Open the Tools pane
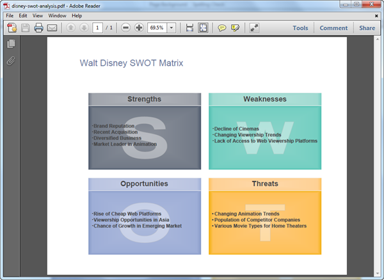384x280 pixels. pyautogui.click(x=300, y=28)
